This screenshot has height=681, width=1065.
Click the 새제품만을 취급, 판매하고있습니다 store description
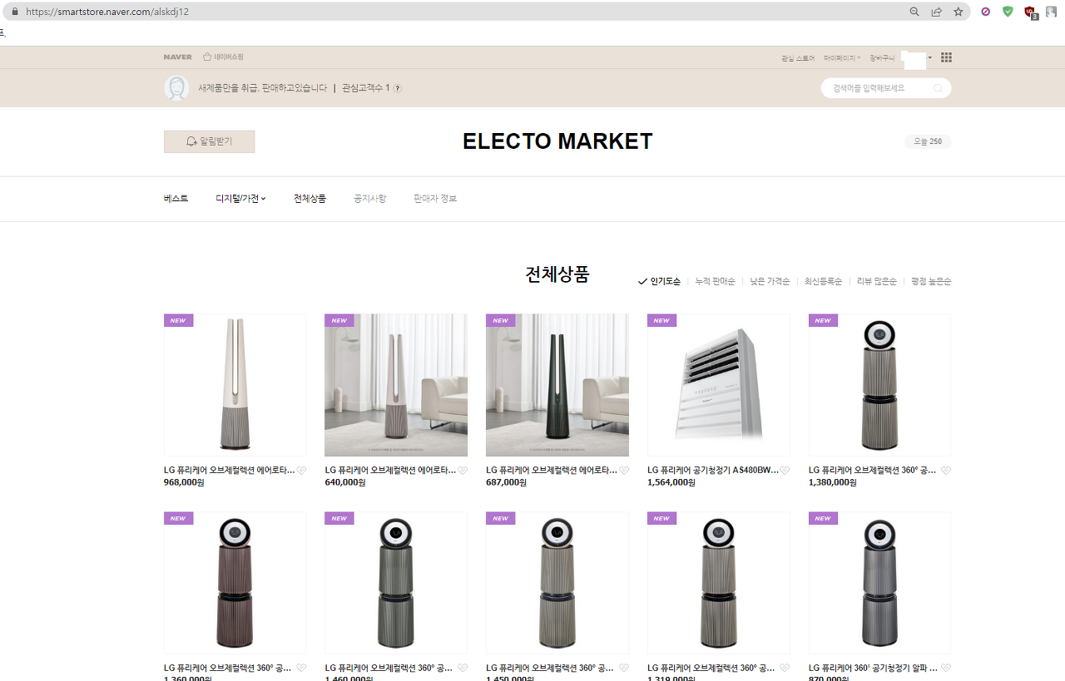tap(262, 88)
